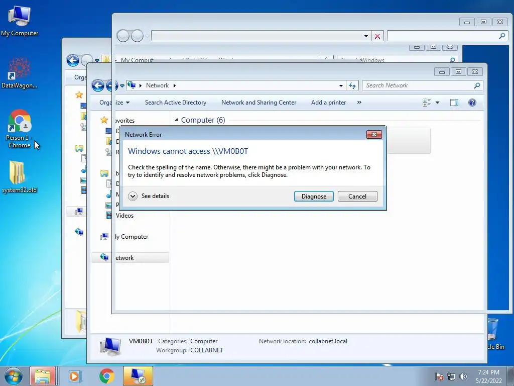The height and width of the screenshot is (386, 514).
Task: Open DataWagon desktop shortcut
Action: pyautogui.click(x=20, y=72)
